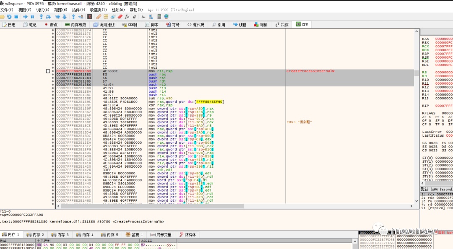The image size is (453, 249).
Task: Toggle breakpoint dot on push r15 line
Action: 53,95
